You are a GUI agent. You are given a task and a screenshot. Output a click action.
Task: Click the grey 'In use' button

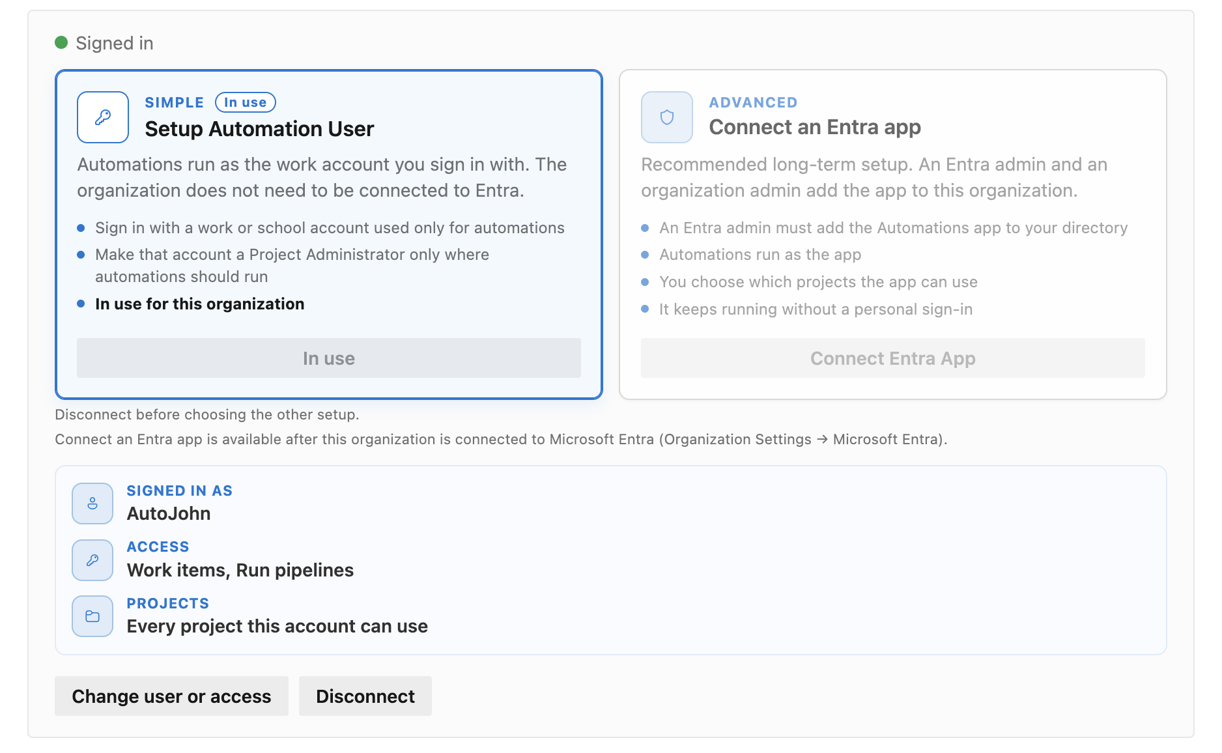tap(329, 358)
